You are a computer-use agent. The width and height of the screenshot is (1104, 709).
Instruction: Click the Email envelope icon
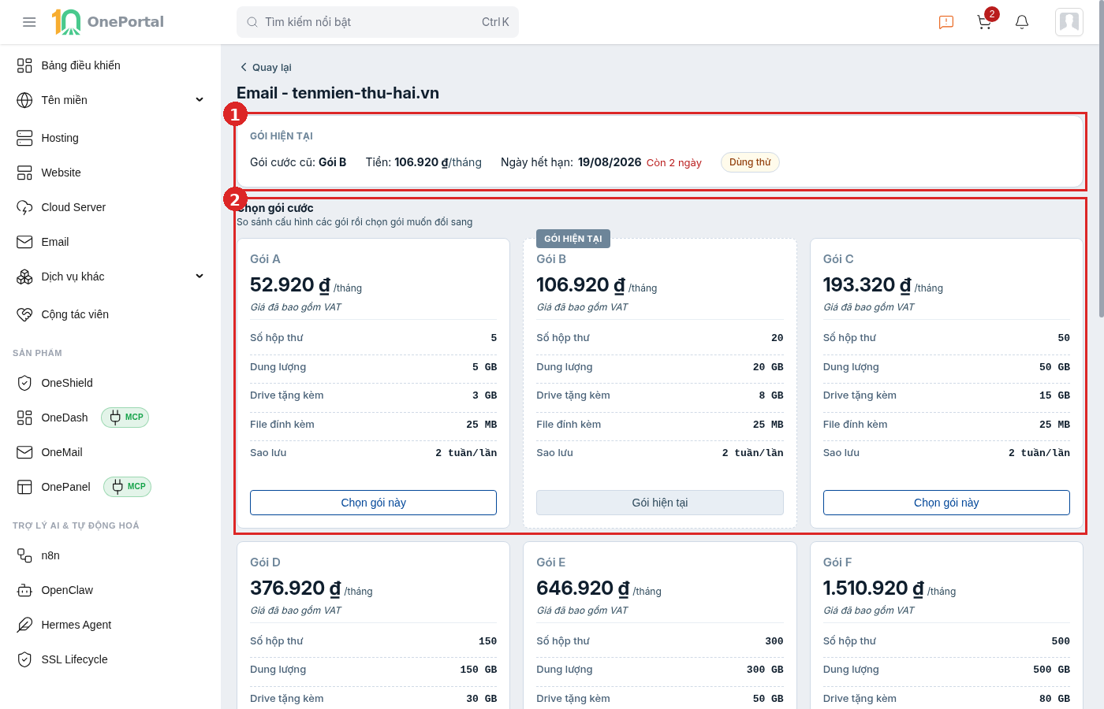[x=24, y=242]
